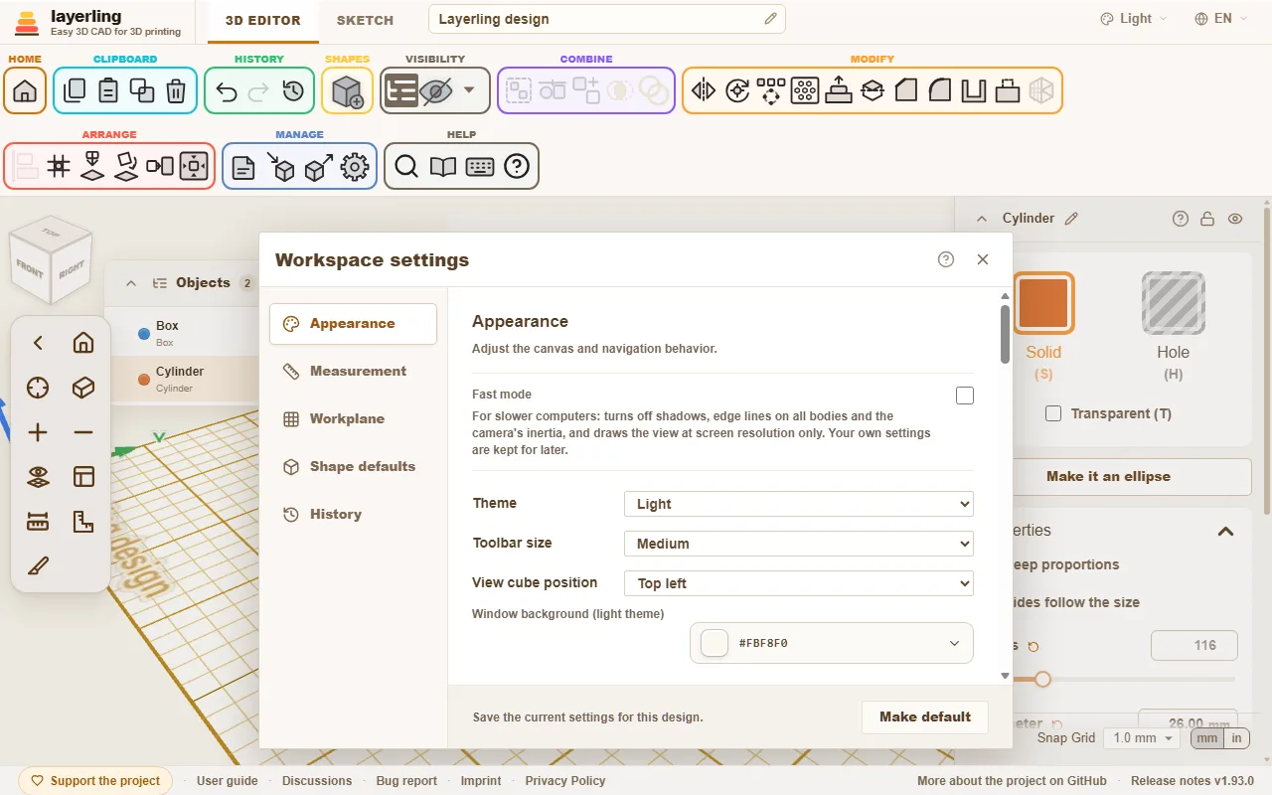Enable the Fast mode checkbox
Viewport: 1272px width, 795px height.
point(964,396)
